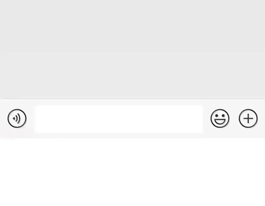The width and height of the screenshot is (265, 206).
Task: Focus the white chat input field
Action: coord(119,119)
